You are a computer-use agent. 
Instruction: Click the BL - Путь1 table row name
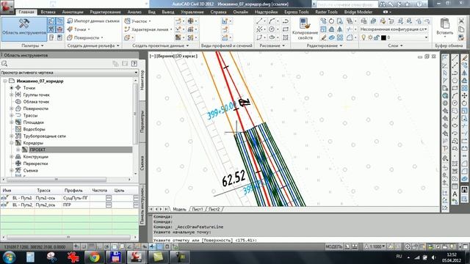click(22, 198)
